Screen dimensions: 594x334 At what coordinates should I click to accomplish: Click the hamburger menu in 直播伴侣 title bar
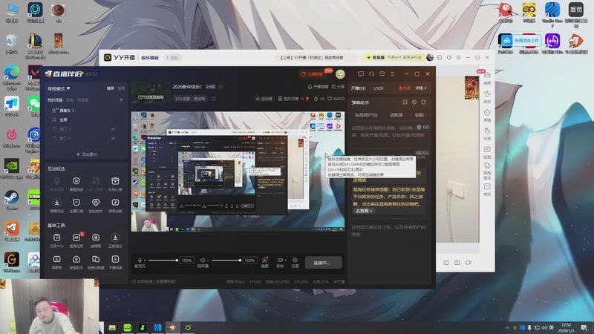click(x=393, y=73)
